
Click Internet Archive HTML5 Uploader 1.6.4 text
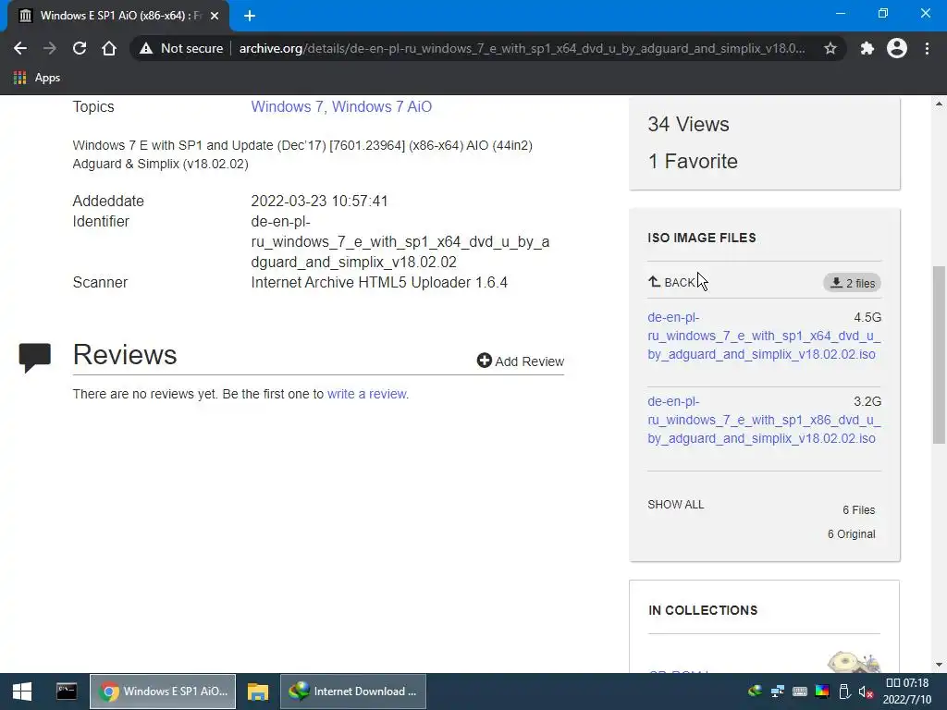point(379,283)
